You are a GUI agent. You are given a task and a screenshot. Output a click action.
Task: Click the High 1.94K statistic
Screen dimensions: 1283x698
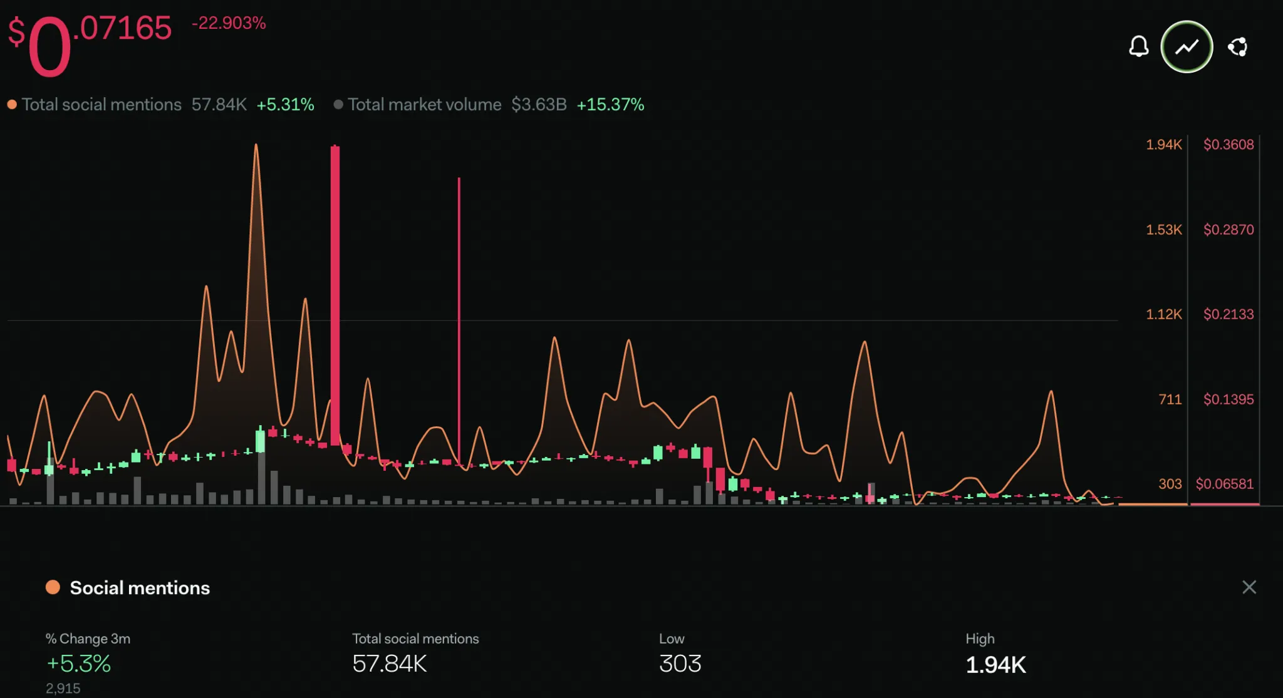996,654
